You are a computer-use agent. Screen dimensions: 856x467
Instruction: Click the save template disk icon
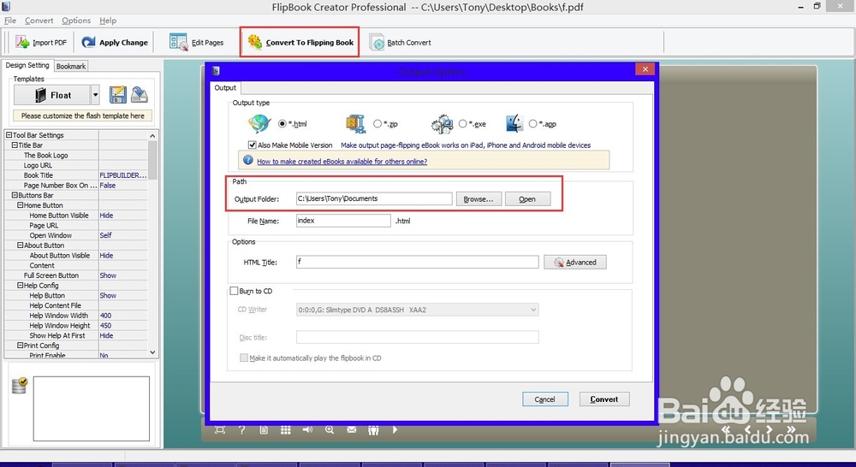117,94
